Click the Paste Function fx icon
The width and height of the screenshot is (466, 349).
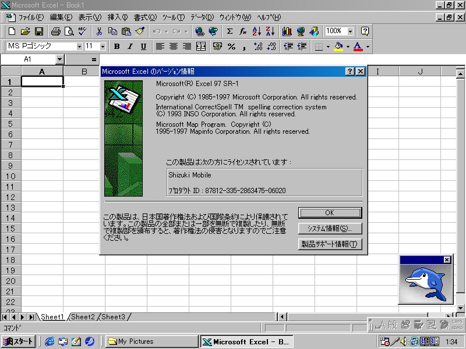tap(243, 31)
